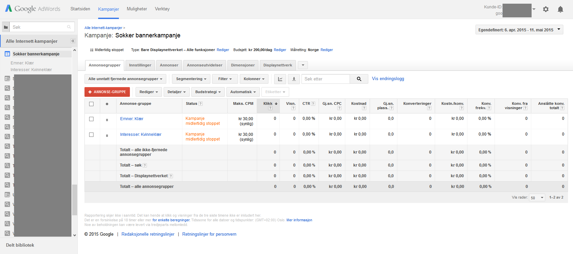Image resolution: width=573 pixels, height=254 pixels.
Task: Click the Google AdWords logo
Action: click(33, 9)
